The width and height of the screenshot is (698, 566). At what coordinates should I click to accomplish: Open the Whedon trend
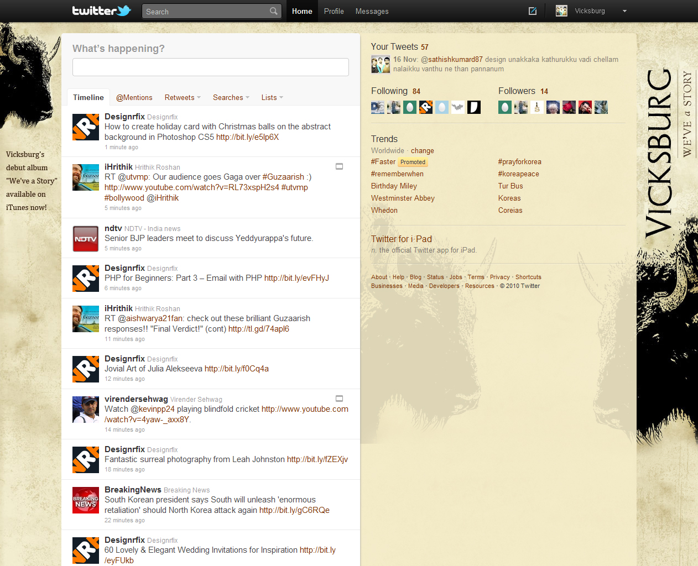coord(384,211)
